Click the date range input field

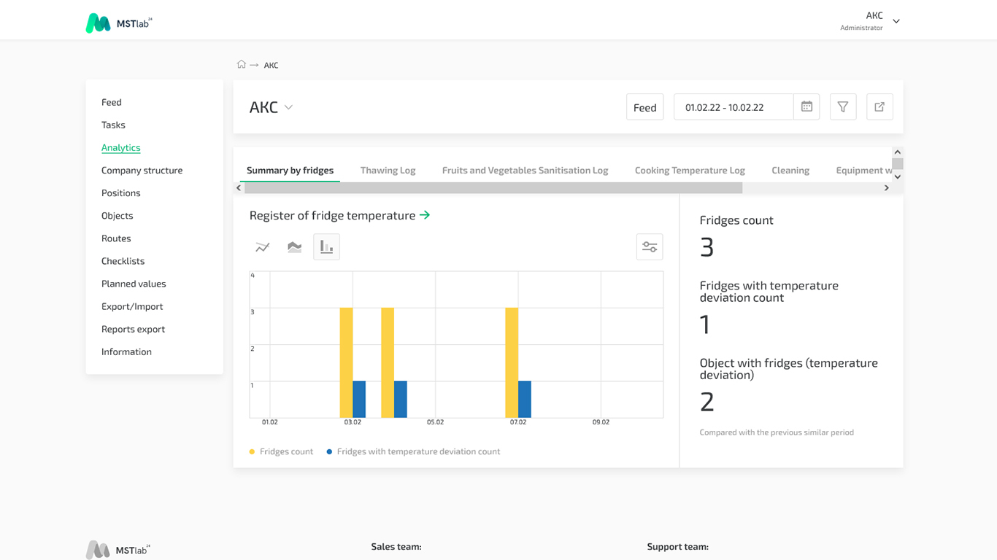(734, 107)
